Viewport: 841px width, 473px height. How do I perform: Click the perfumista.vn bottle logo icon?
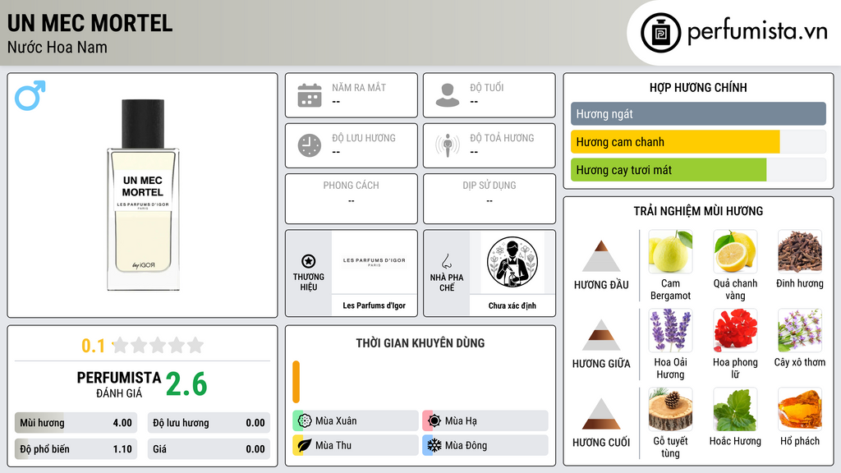[x=660, y=33]
